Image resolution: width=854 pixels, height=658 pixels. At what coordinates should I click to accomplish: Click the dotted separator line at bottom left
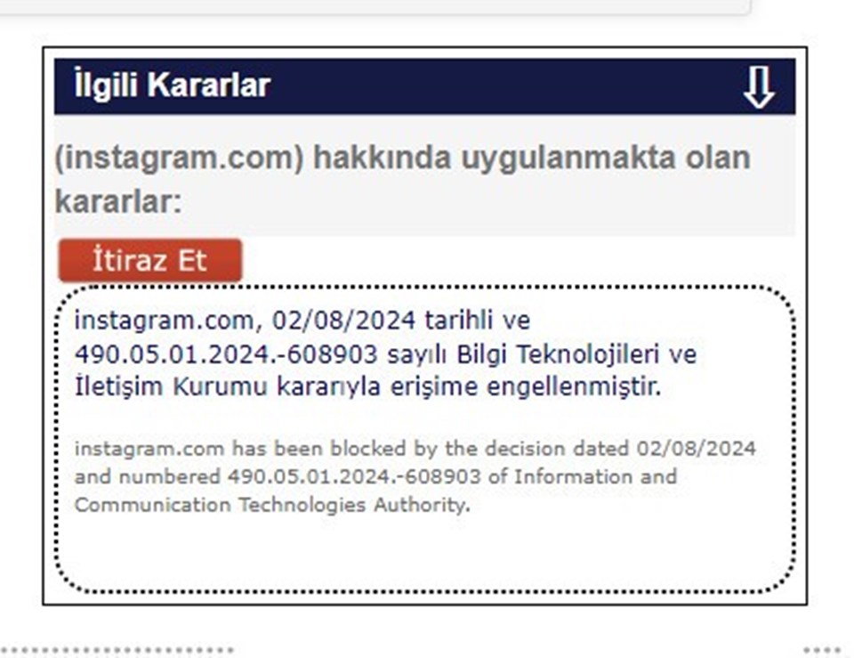click(117, 650)
